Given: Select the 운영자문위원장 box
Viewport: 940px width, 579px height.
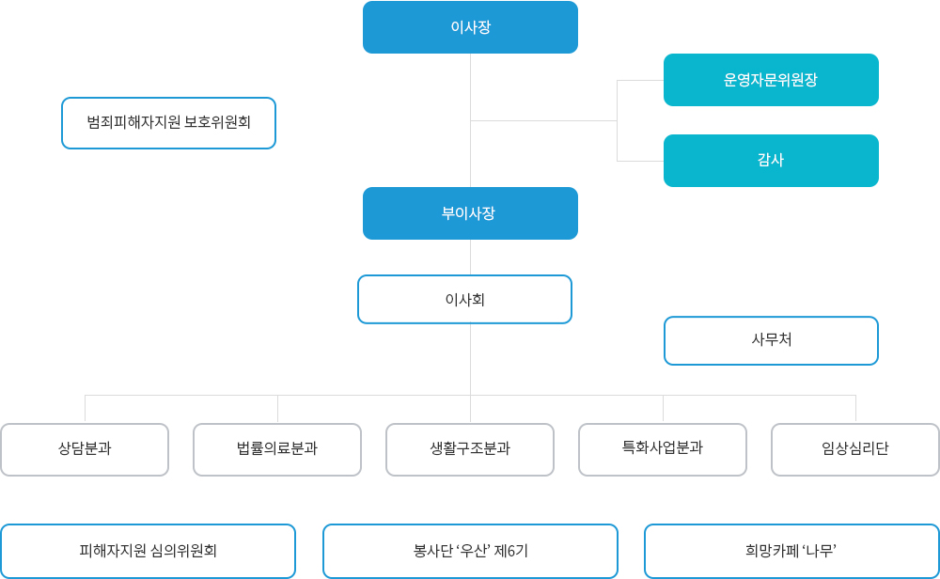Looking at the screenshot, I should point(771,80).
